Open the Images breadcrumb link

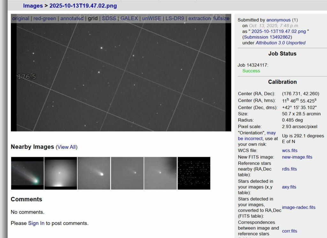[33, 6]
